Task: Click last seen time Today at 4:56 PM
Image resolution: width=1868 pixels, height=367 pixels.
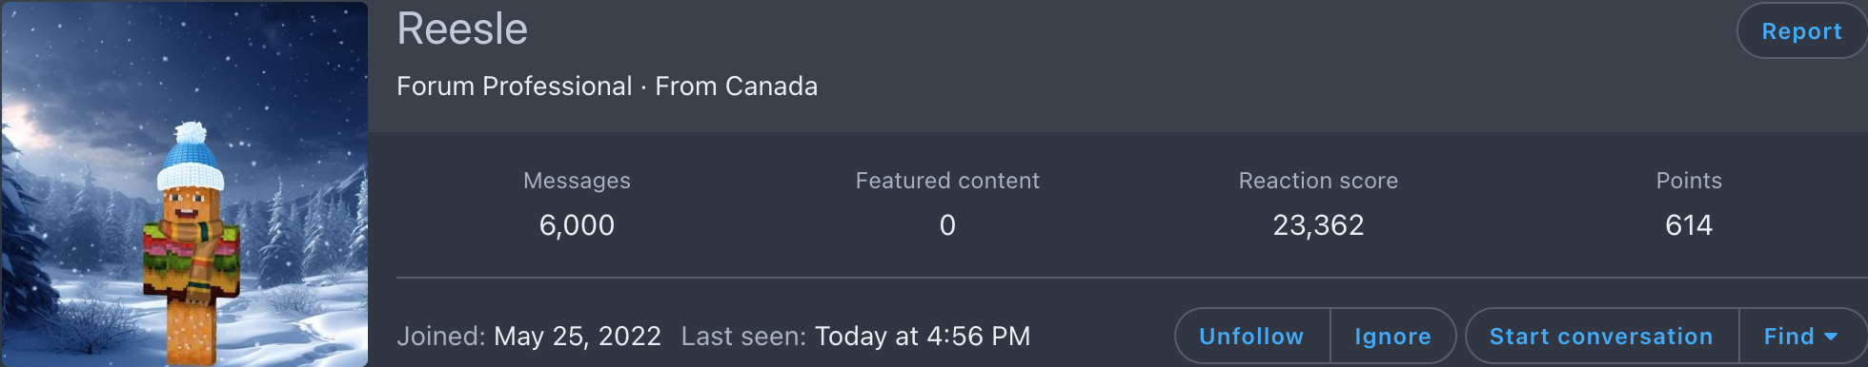Action: 923,337
